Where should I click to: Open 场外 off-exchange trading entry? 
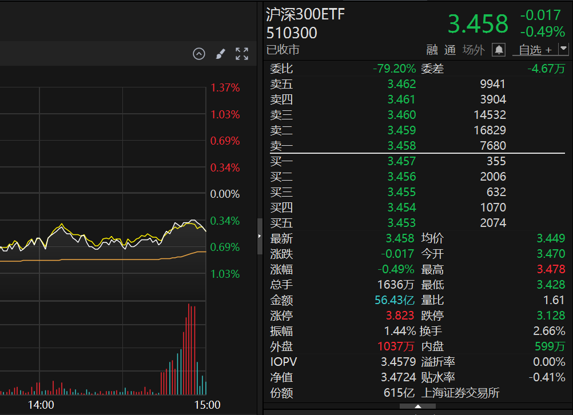click(x=472, y=50)
